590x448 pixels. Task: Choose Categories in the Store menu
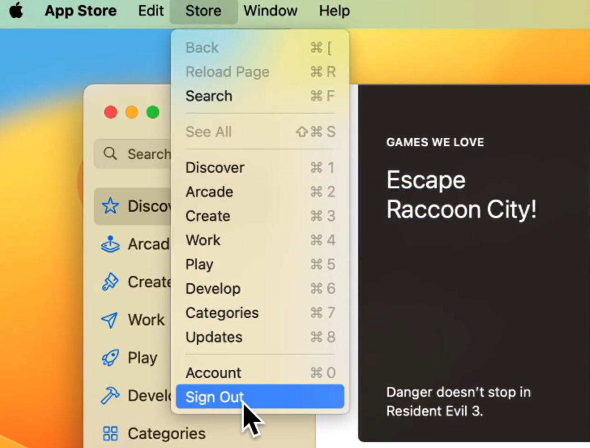pos(260,313)
